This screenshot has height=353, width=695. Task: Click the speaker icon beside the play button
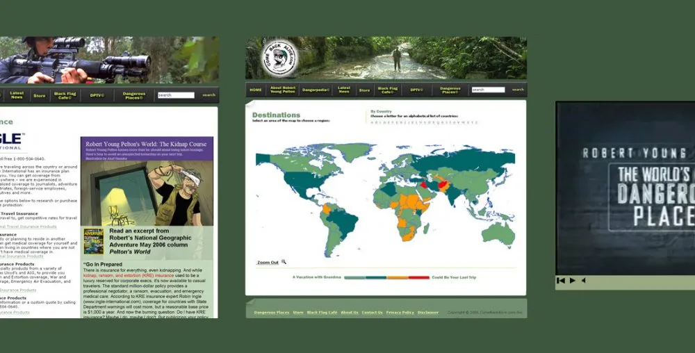click(584, 281)
